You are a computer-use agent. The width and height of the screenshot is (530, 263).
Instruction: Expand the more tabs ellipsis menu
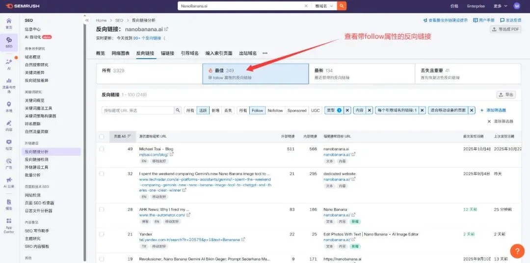click(265, 53)
